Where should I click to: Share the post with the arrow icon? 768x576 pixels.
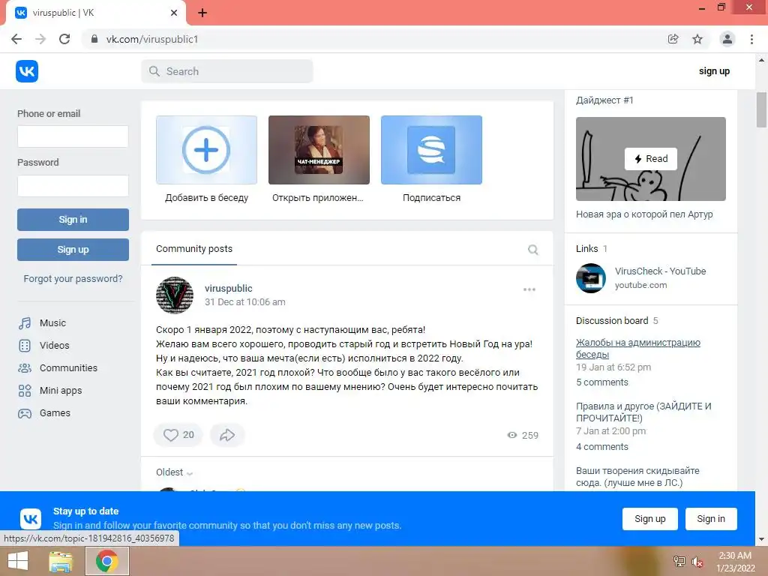(227, 435)
